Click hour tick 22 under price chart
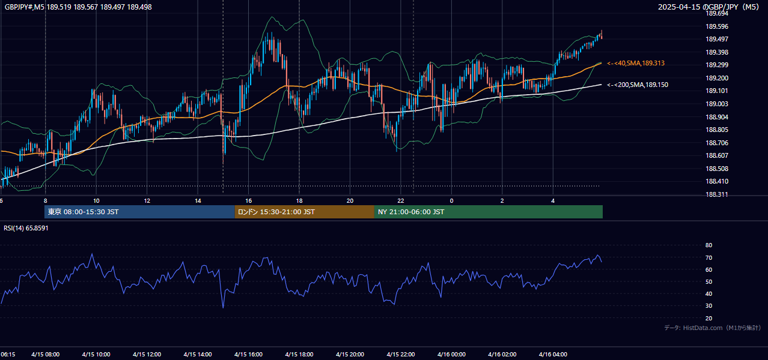 401,200
